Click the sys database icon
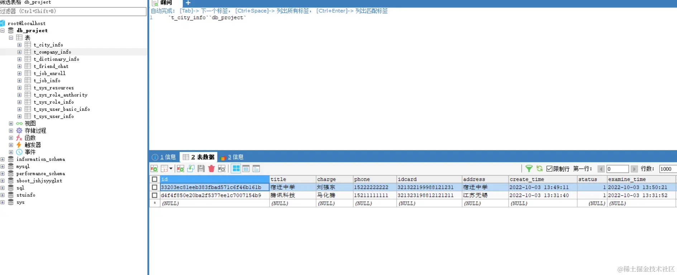The image size is (677, 275). click(x=11, y=202)
